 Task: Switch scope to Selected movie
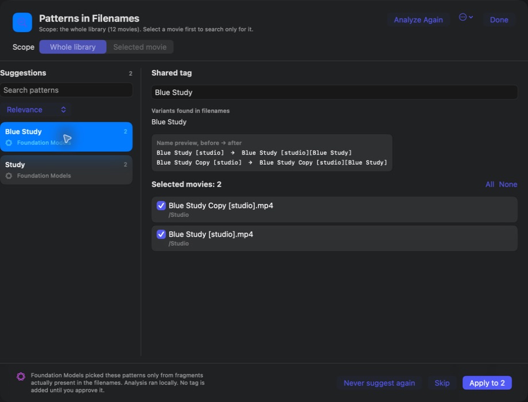click(x=139, y=47)
